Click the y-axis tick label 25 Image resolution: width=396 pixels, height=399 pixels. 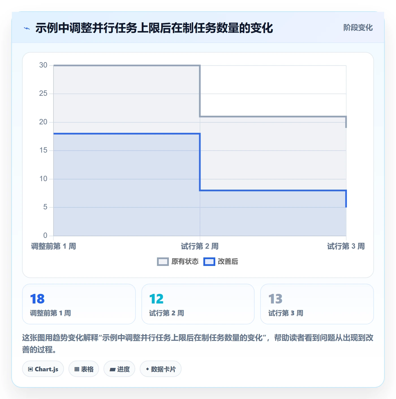[x=43, y=94]
